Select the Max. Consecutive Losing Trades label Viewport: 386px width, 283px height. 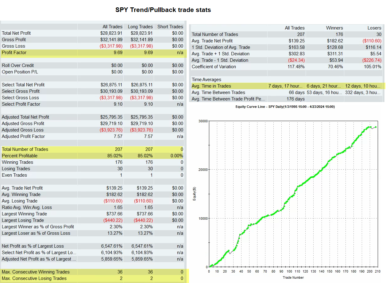point(34,278)
